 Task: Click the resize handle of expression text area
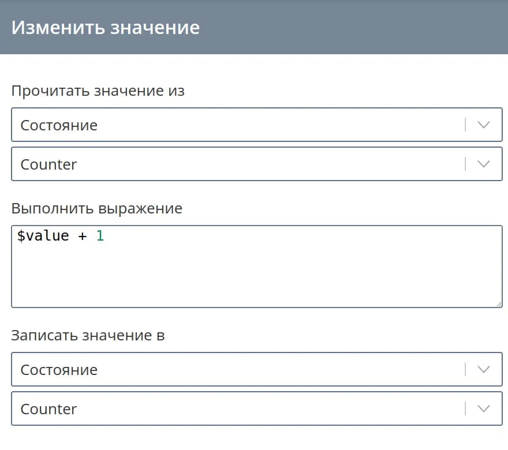(x=498, y=303)
